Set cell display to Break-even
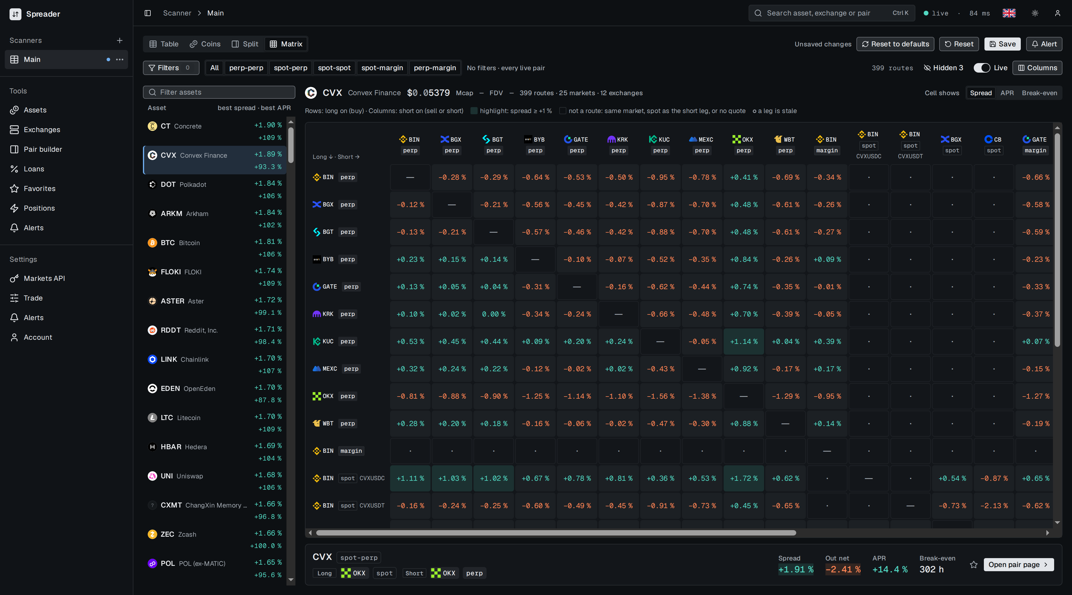This screenshot has height=595, width=1072. click(x=1039, y=93)
